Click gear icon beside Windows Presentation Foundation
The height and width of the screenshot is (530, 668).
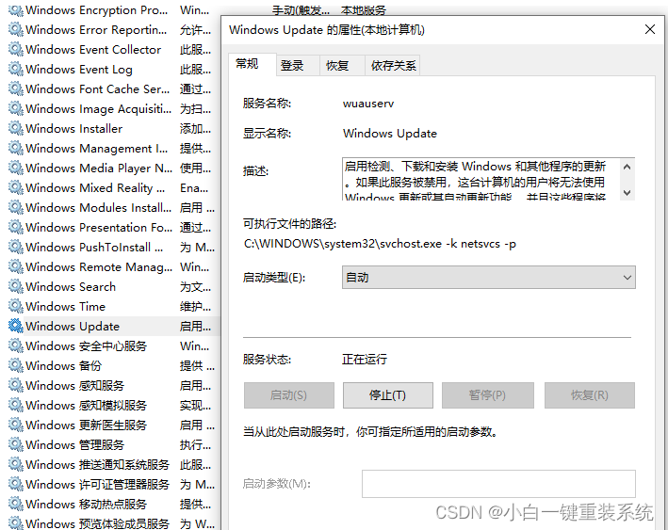click(16, 227)
